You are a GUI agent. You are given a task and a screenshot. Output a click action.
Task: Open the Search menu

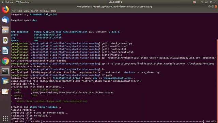point(34,11)
